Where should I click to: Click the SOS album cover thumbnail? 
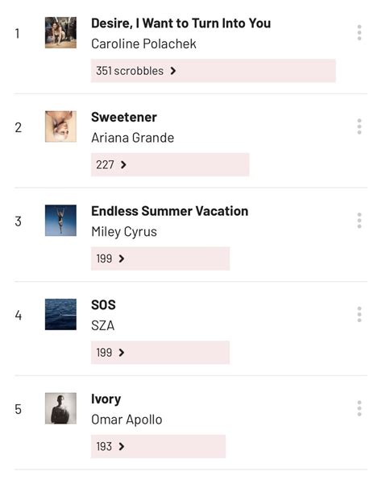click(x=60, y=314)
